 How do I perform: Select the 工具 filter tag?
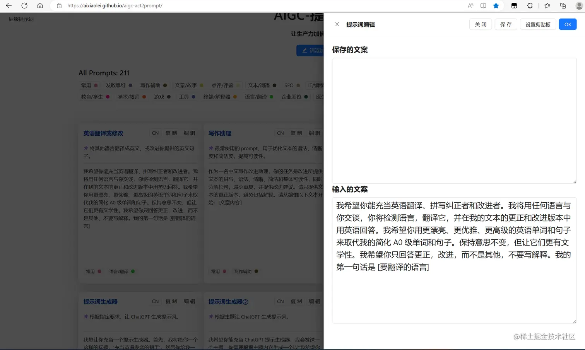tap(187, 97)
